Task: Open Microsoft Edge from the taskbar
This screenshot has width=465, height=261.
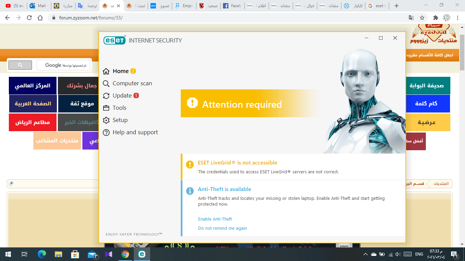Action: click(x=42, y=254)
